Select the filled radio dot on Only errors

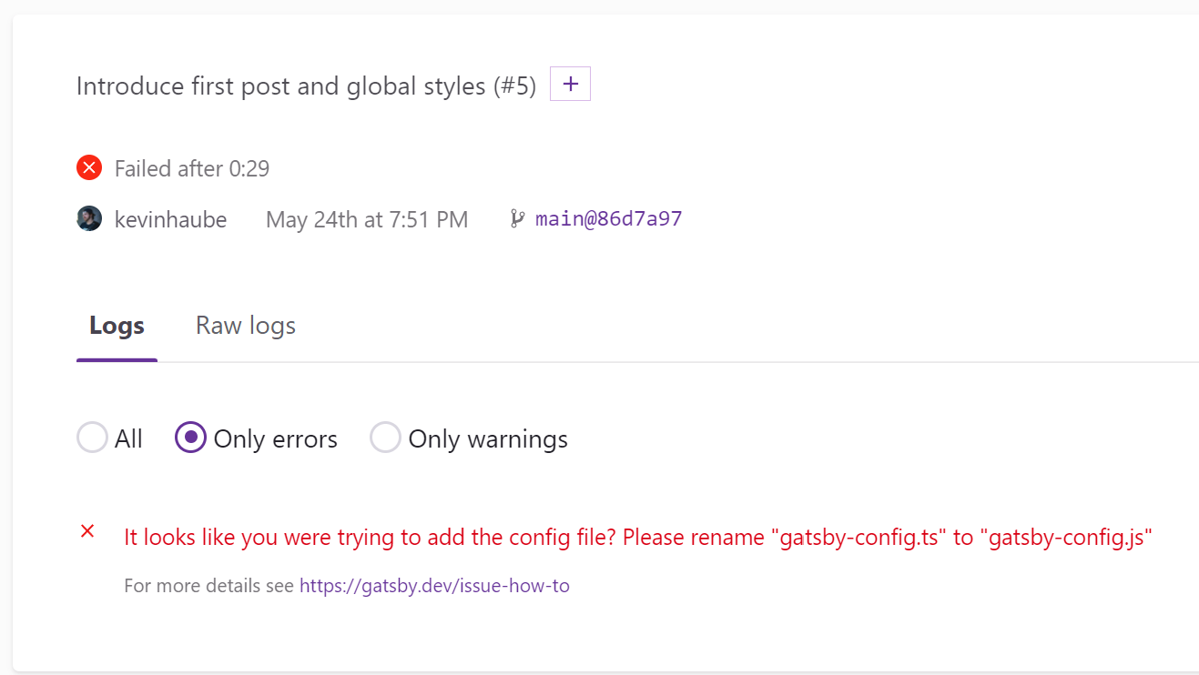click(x=190, y=438)
